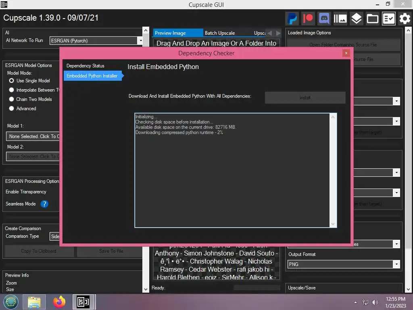The height and width of the screenshot is (310, 413).
Task: Select Embedded Python Installer tab
Action: [x=92, y=75]
